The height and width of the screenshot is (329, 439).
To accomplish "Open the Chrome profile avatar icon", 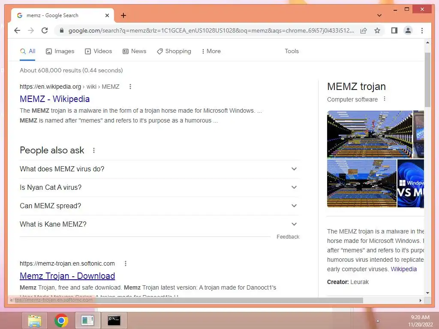I will [408, 30].
